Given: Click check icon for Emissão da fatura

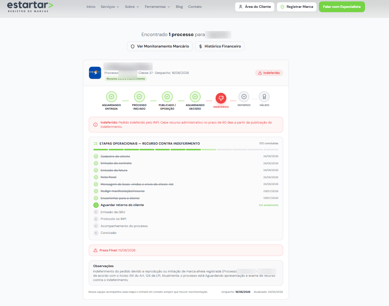Looking at the screenshot, I should [96, 170].
